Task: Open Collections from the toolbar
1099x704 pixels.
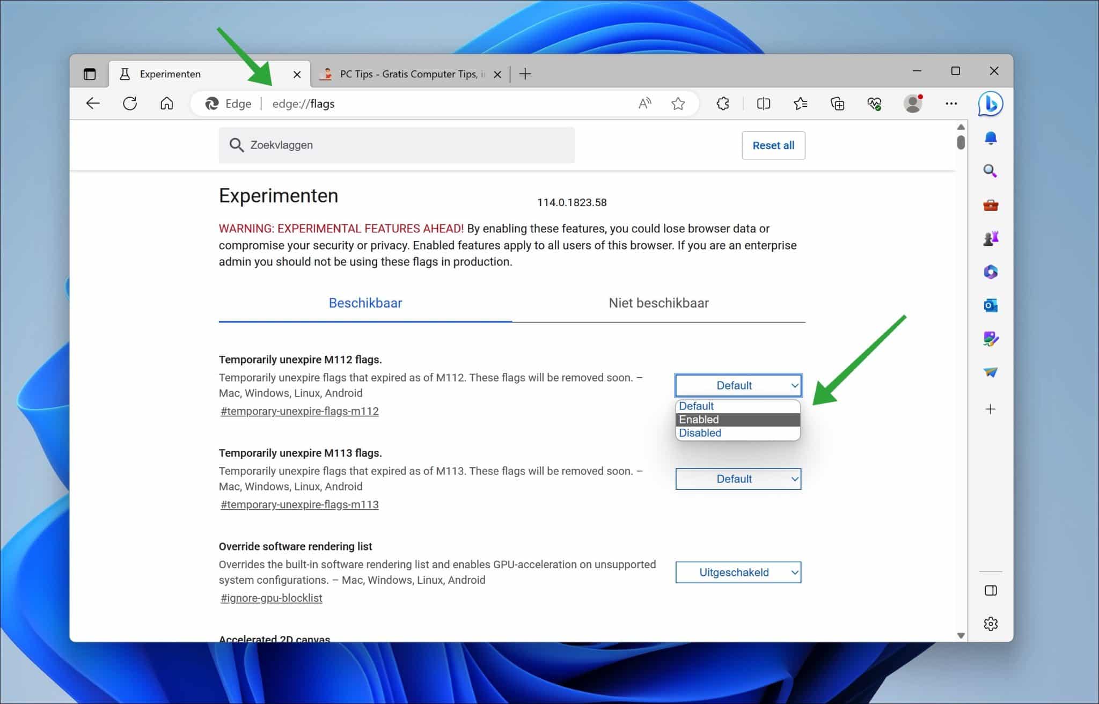Action: [838, 103]
